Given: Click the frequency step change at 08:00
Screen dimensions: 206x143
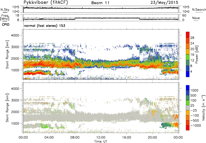Looking at the screenshot, I should 75,19.
